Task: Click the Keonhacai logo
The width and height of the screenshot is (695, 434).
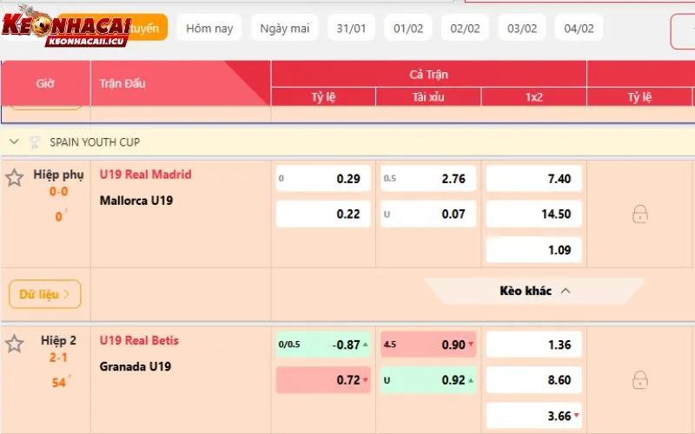Action: tap(67, 27)
